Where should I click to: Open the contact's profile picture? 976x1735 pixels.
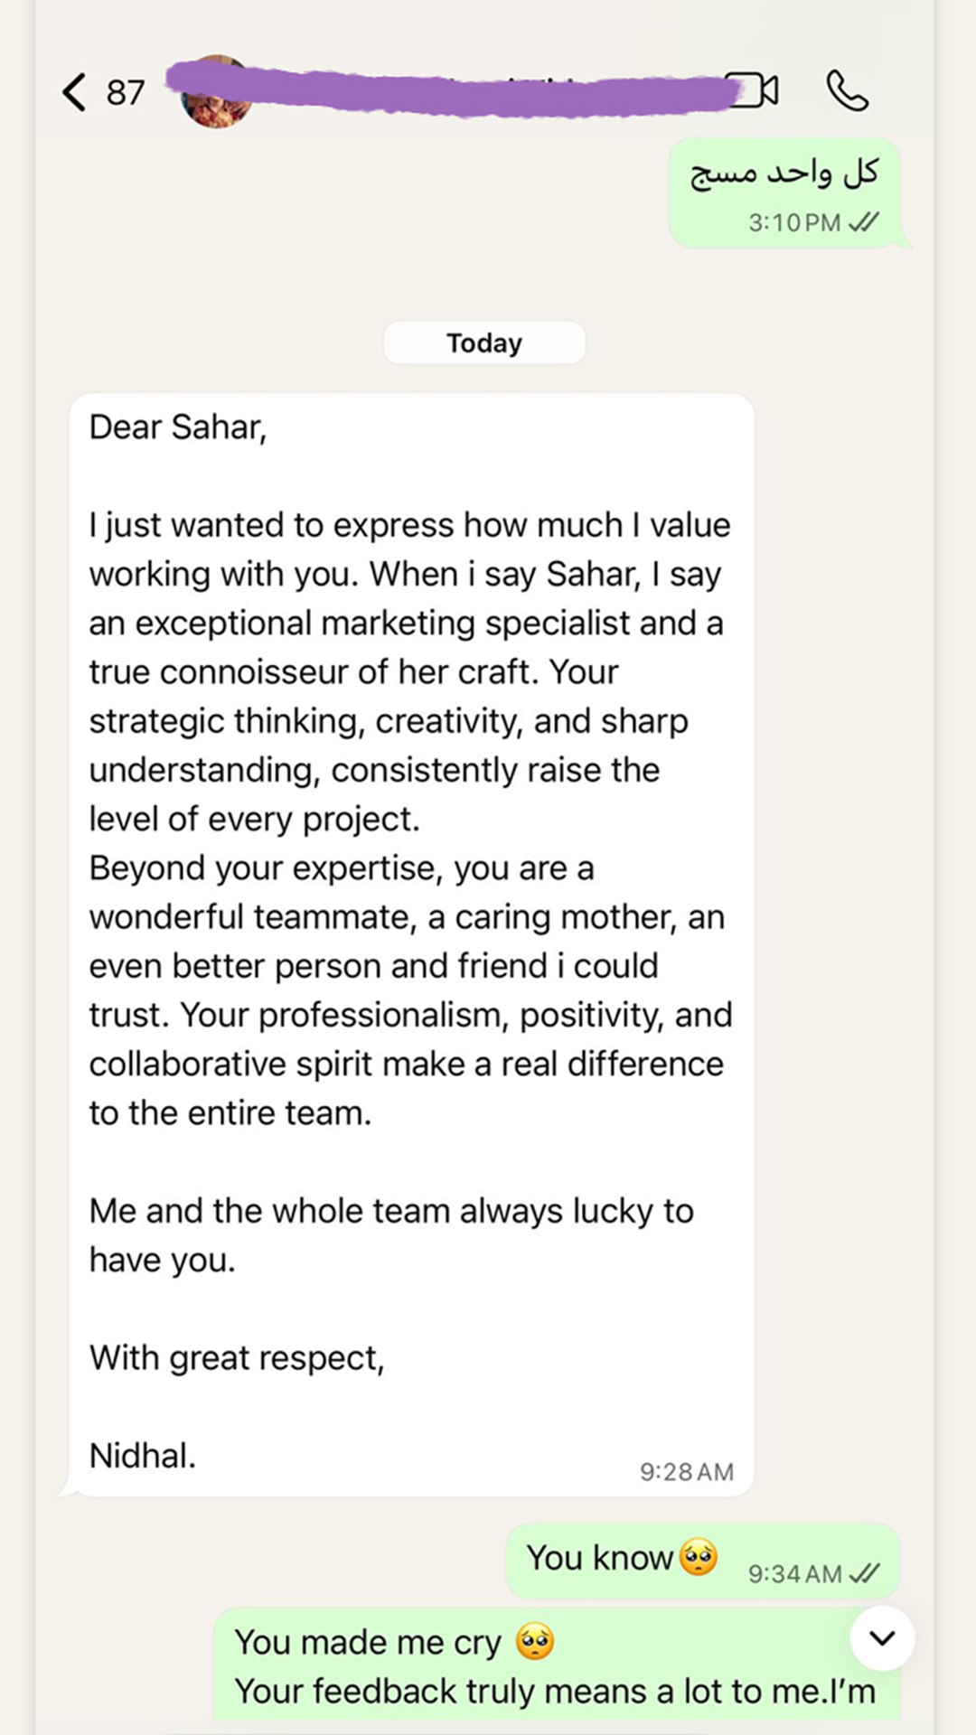point(217,92)
